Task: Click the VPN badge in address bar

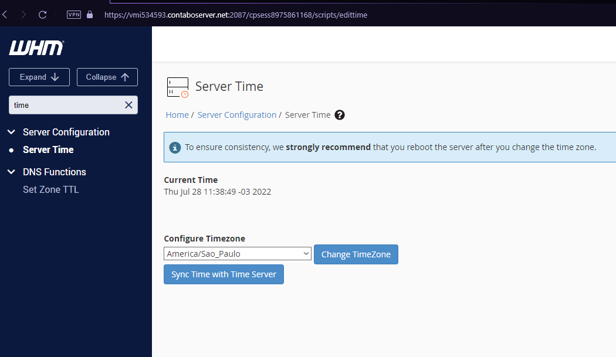Action: point(74,15)
